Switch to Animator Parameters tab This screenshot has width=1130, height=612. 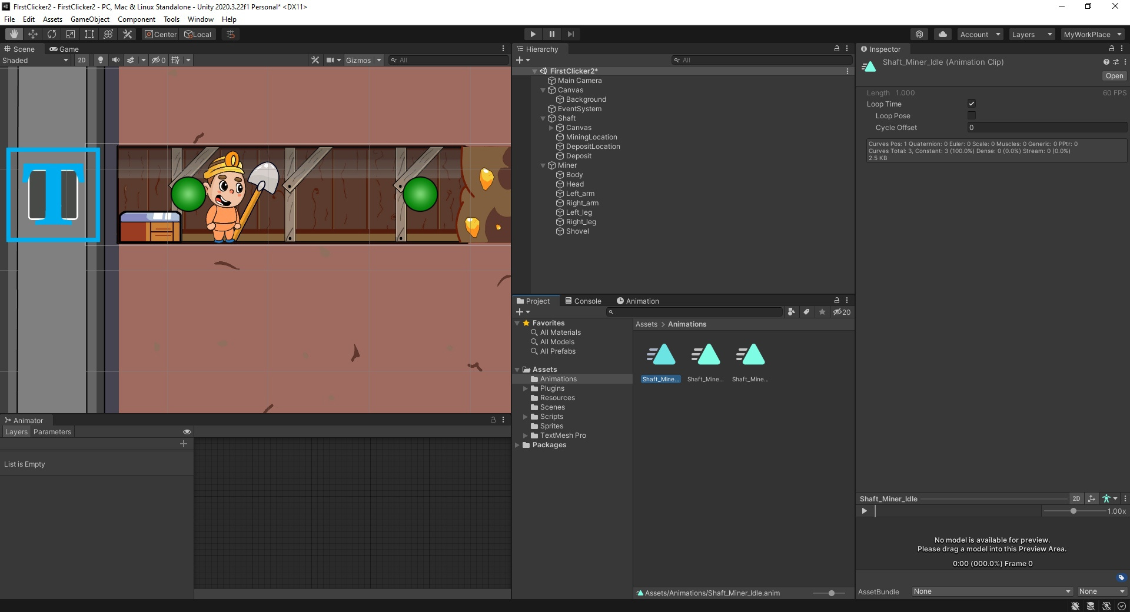(x=52, y=431)
